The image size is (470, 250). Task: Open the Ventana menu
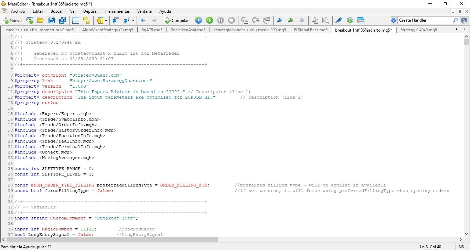144,11
